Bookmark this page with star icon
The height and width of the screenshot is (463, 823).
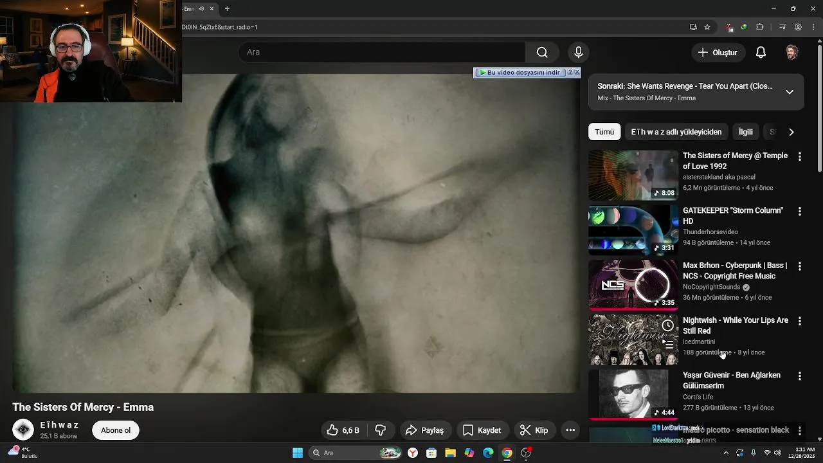coord(707,27)
